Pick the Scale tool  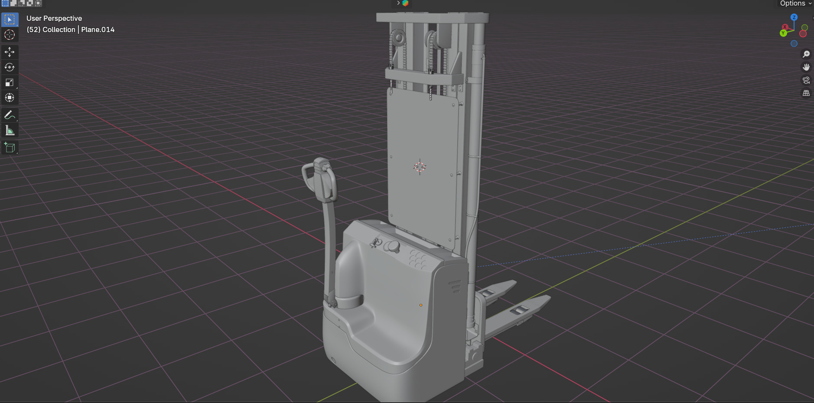click(x=10, y=82)
